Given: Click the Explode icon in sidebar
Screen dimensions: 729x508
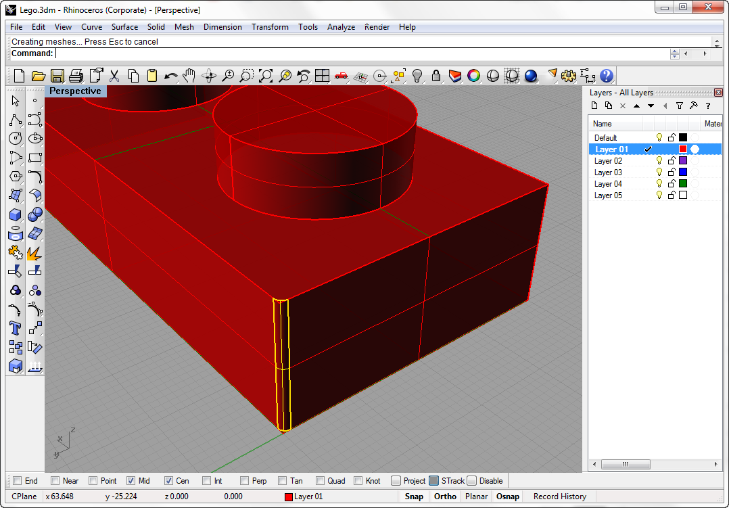Looking at the screenshot, I should (x=35, y=252).
